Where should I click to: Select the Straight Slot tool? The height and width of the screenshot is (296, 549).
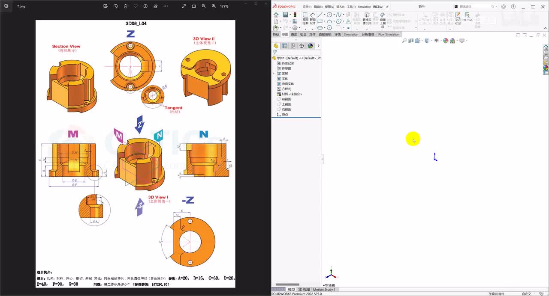click(320, 27)
